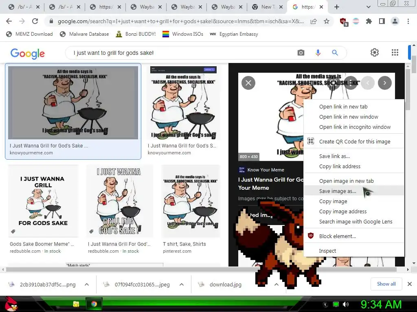The width and height of the screenshot is (417, 312).
Task: Reload the current page
Action: (35, 21)
